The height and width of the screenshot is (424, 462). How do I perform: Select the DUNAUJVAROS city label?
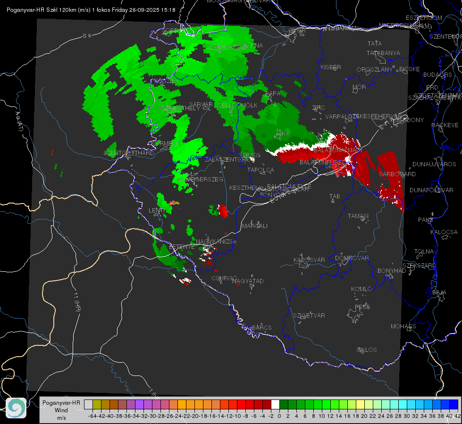click(434, 164)
